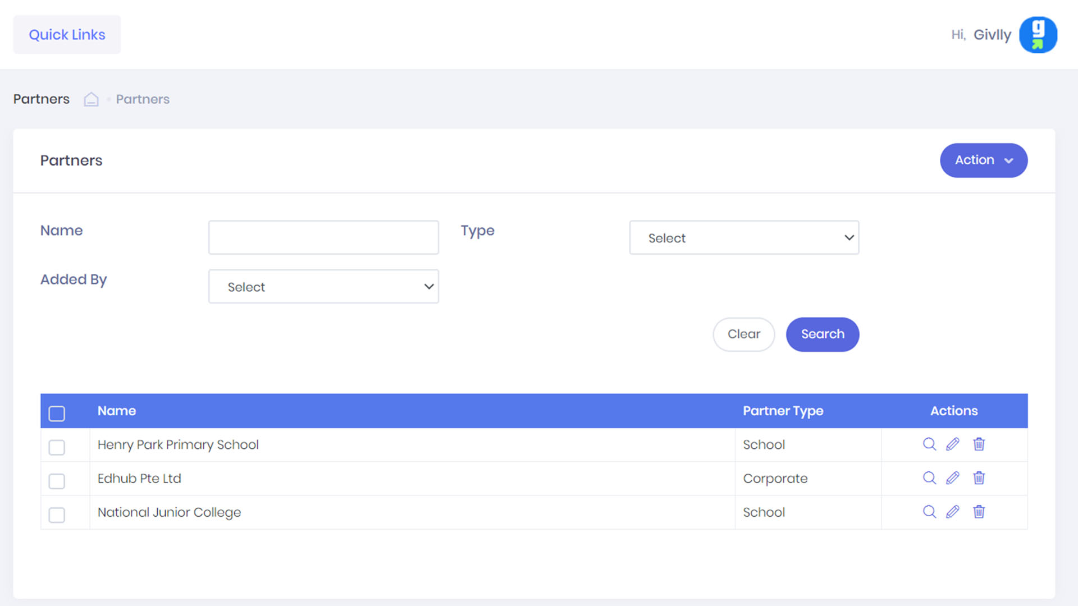Screen dimensions: 1078x606
Task: Go to home via breadcrumb icon
Action: [91, 99]
